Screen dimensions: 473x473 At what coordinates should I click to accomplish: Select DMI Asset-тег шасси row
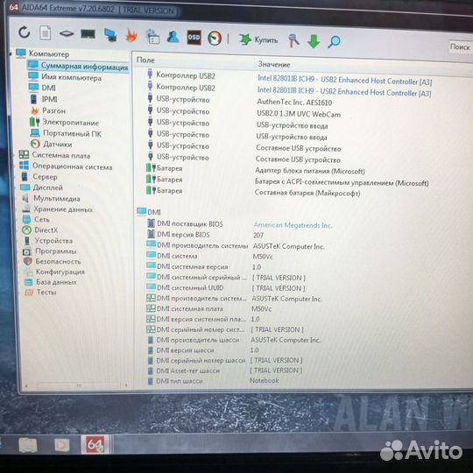[225, 371]
